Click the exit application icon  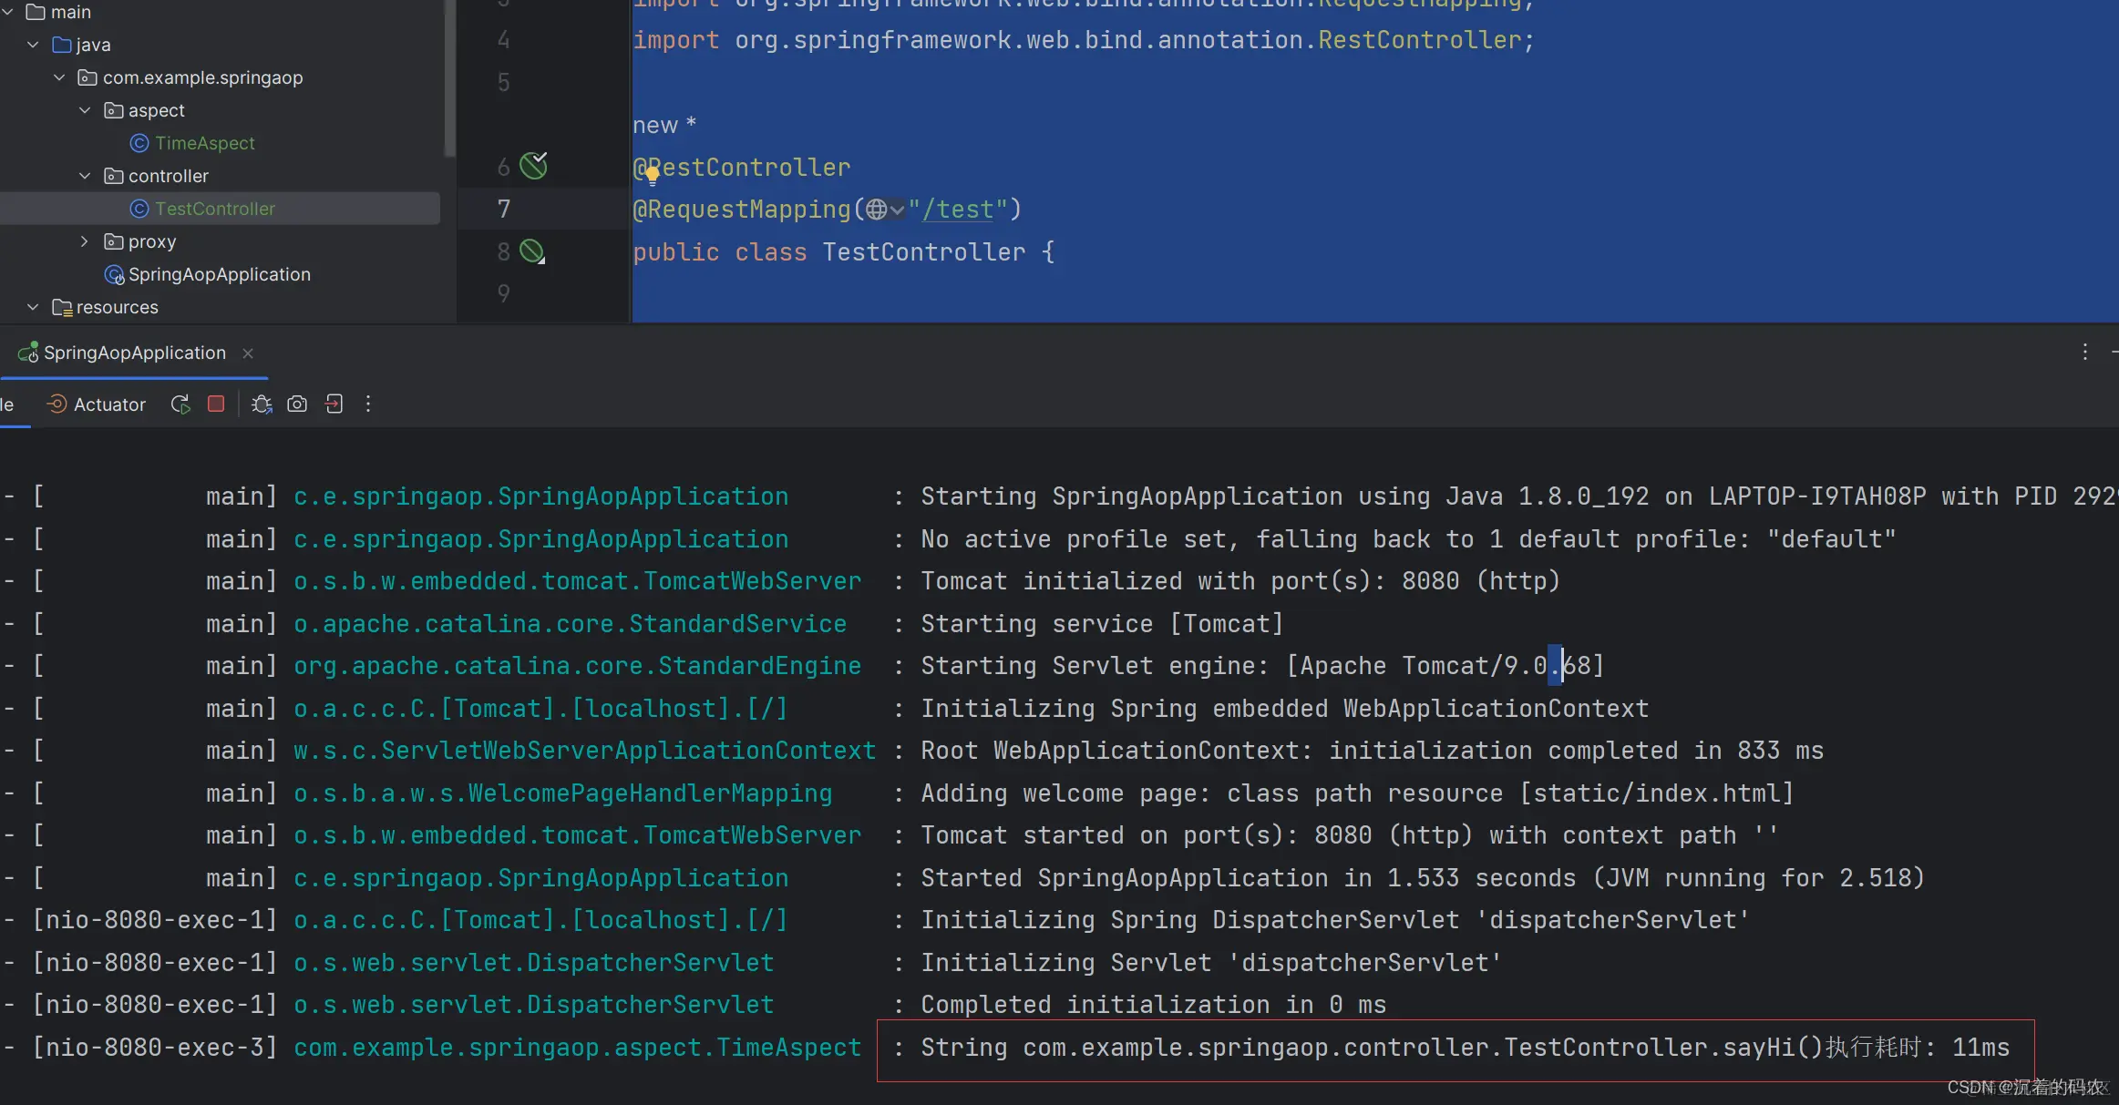tap(334, 404)
